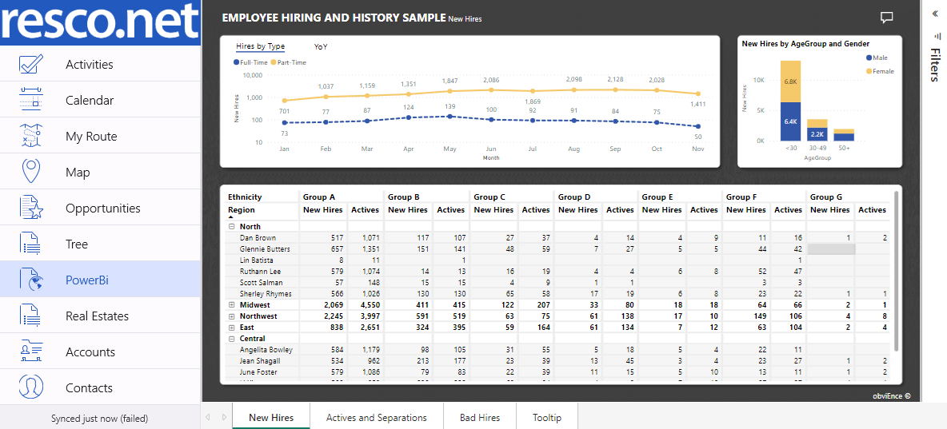Click the 6.8K female bar segment
The width and height of the screenshot is (947, 429).
790,81
